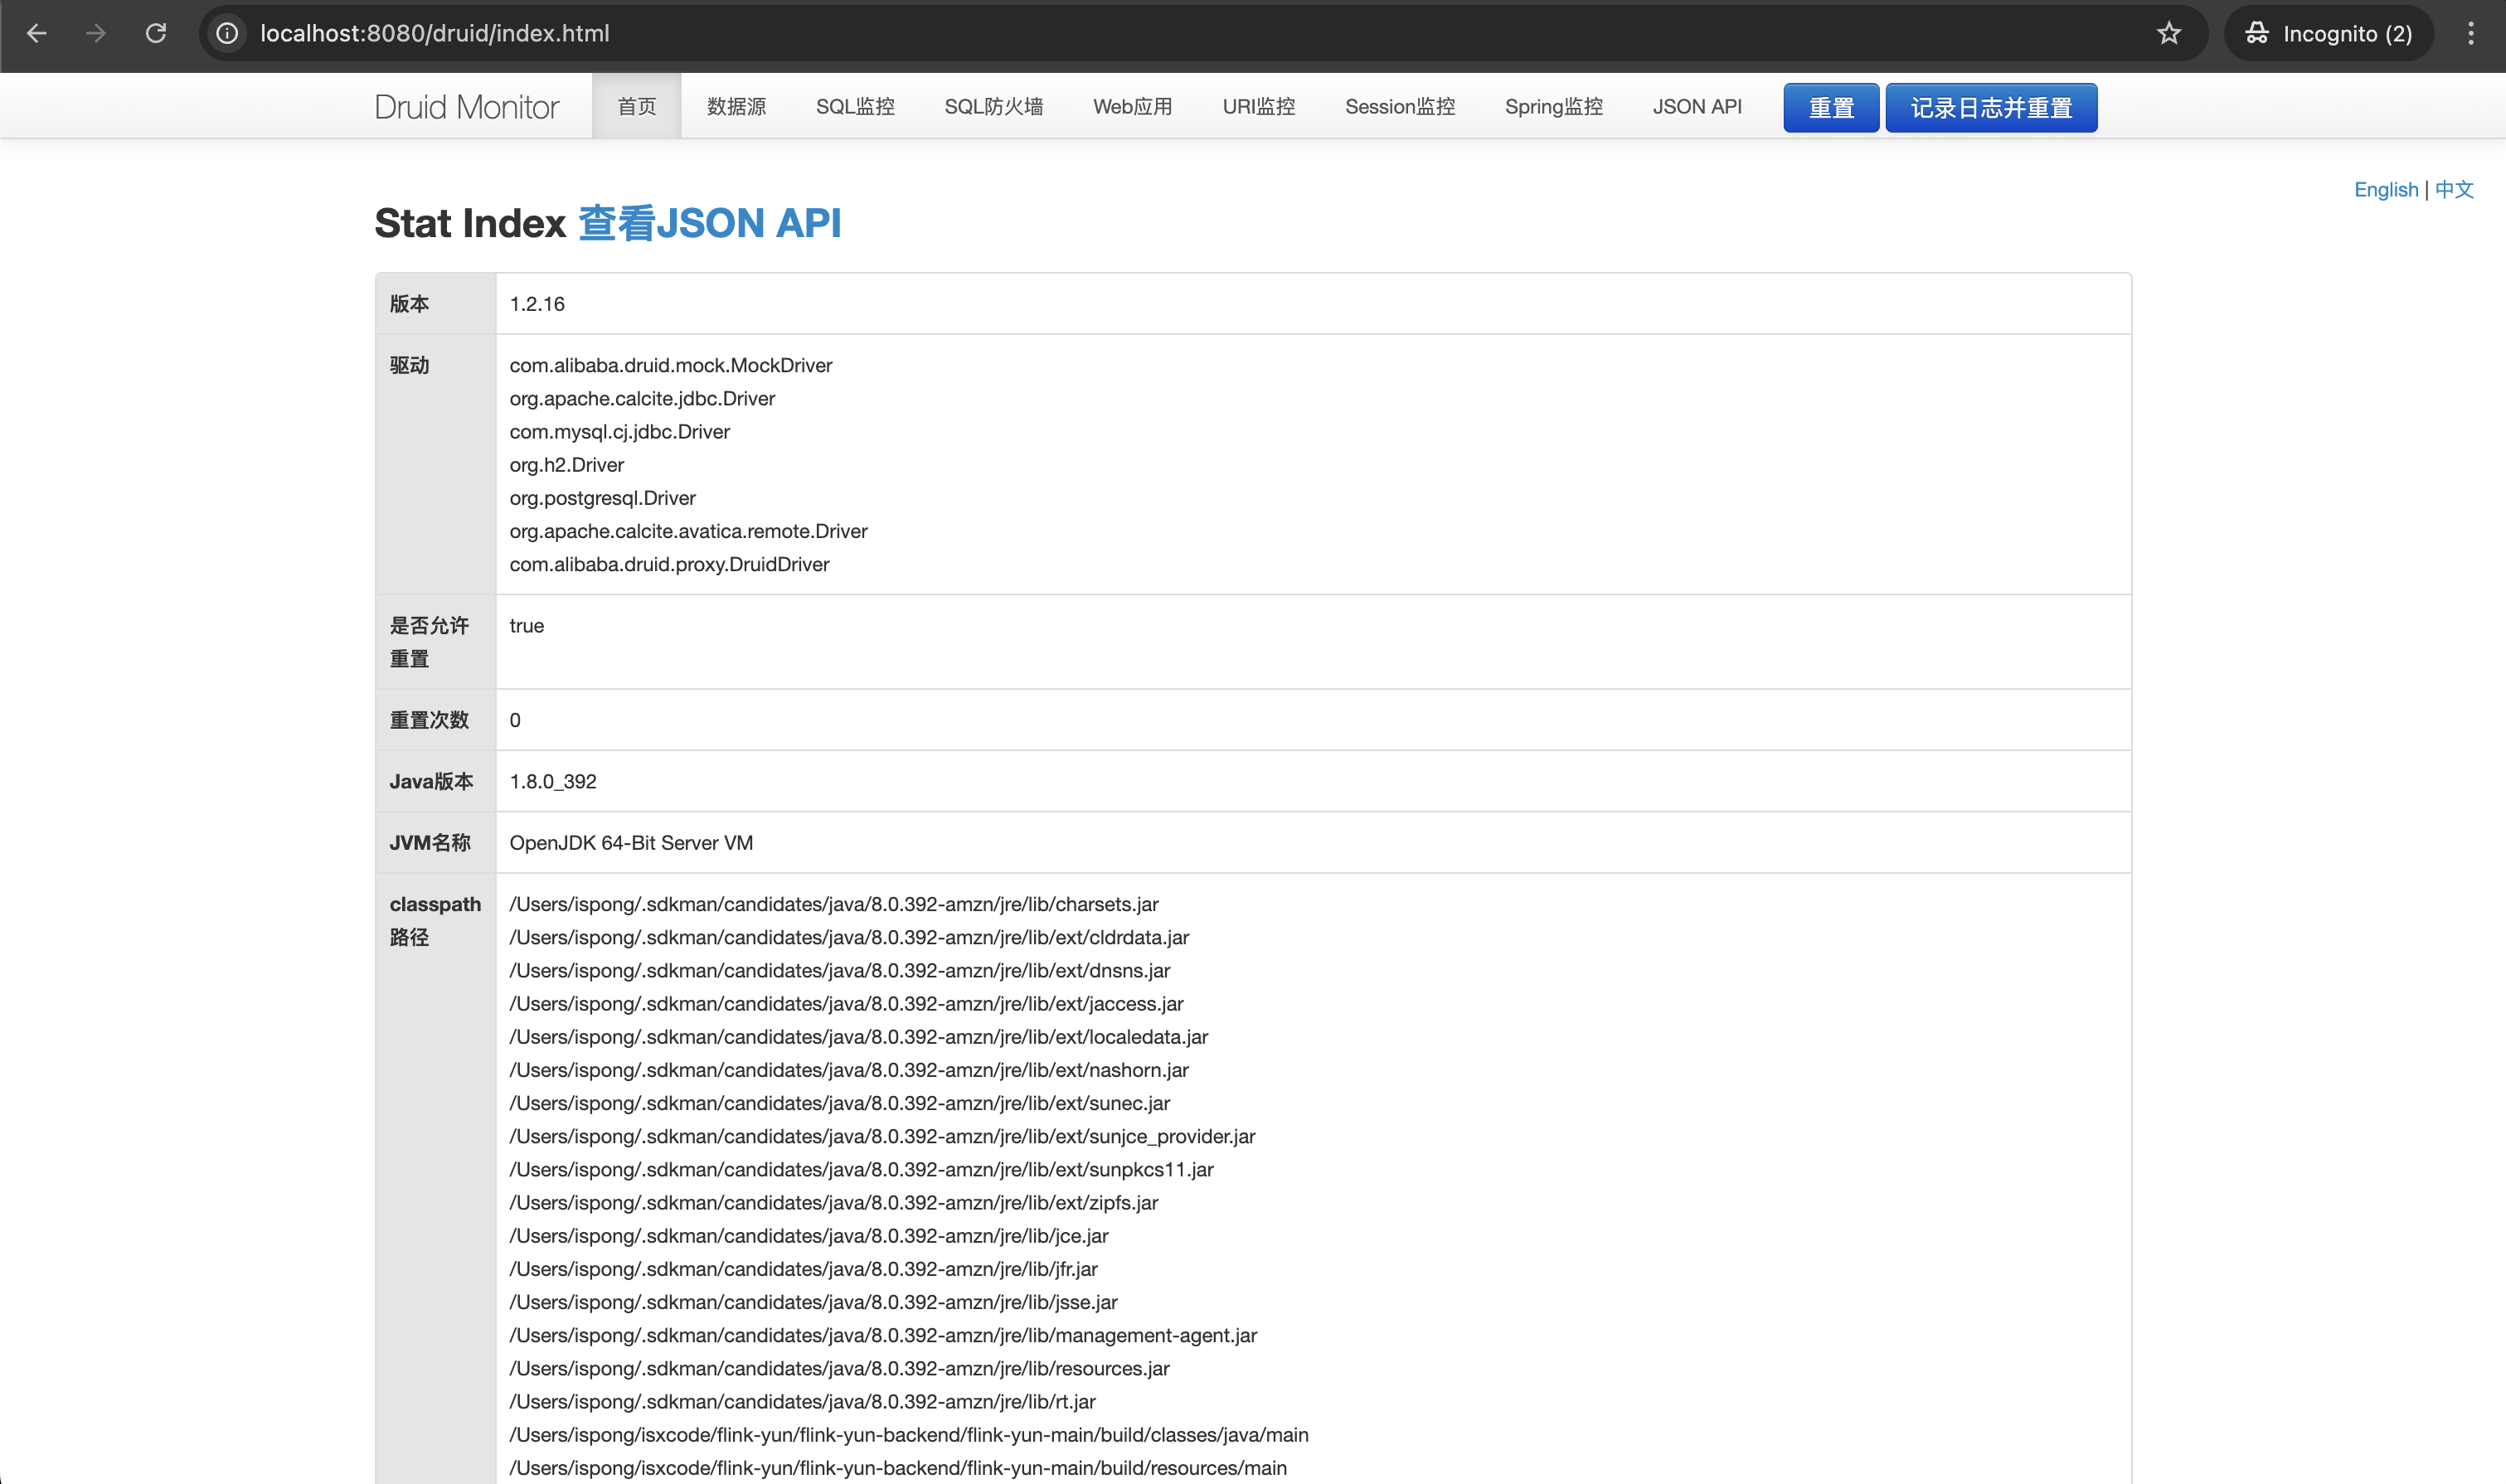Select version value 1.2.16
Screen dimensions: 2506x1484
(537, 304)
